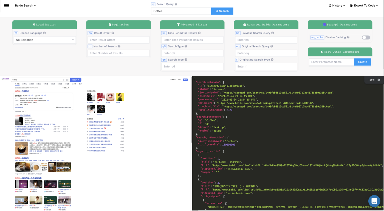Click the rn parameter tag
The width and height of the screenshot is (384, 211).
click(90, 46)
